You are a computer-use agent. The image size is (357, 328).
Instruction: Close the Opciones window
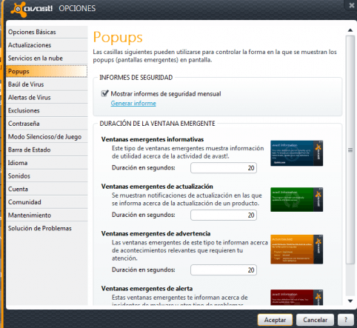[352, 5]
